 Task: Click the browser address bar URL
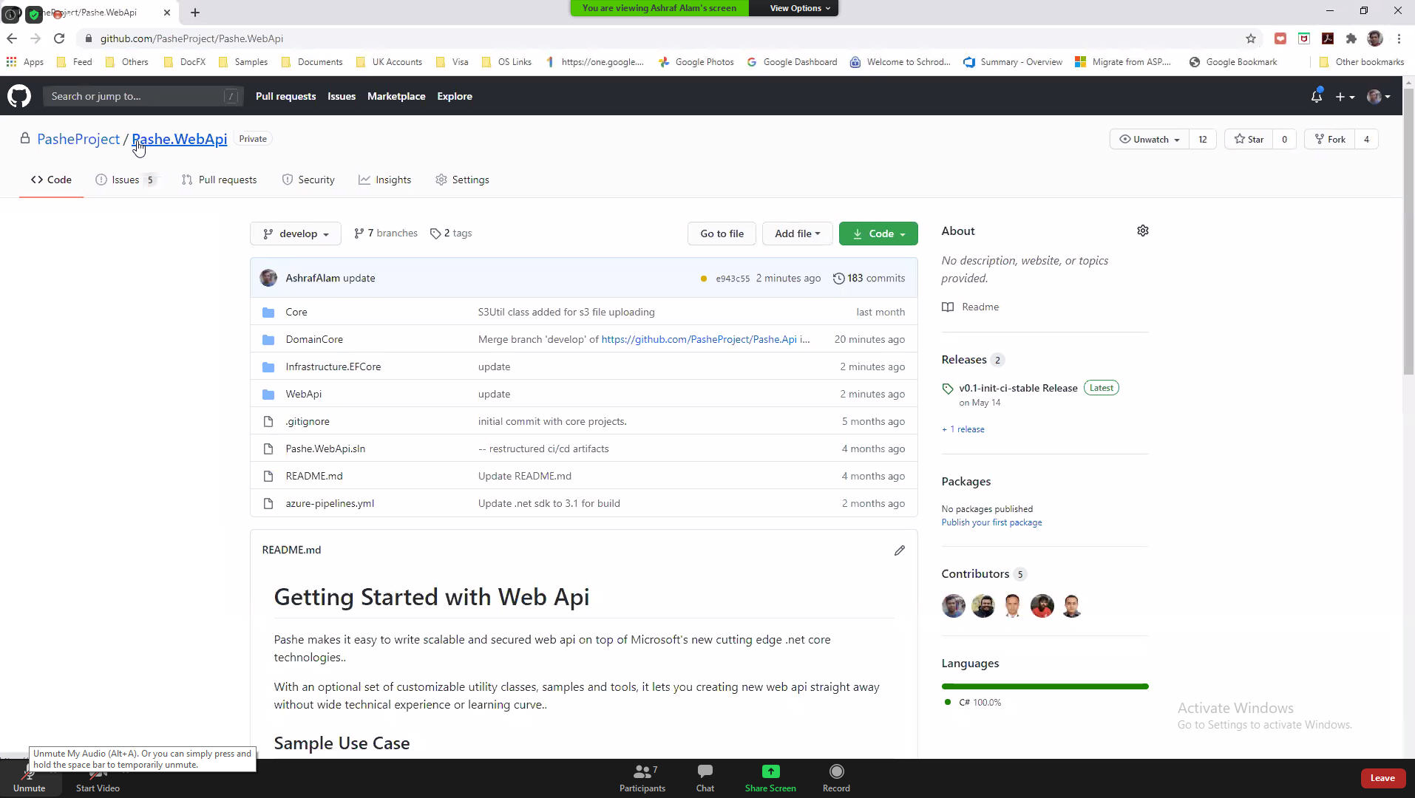pyautogui.click(x=191, y=38)
